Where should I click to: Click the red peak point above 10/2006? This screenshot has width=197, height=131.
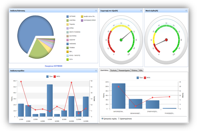[72, 83]
